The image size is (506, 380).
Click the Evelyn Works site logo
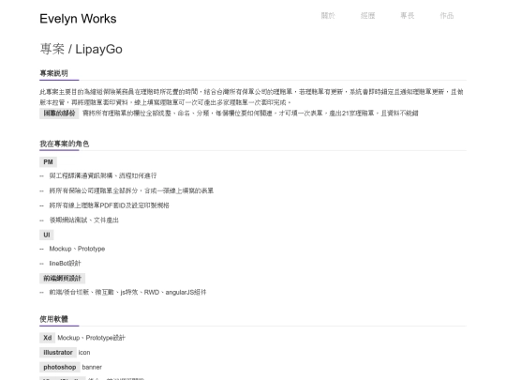click(x=78, y=19)
